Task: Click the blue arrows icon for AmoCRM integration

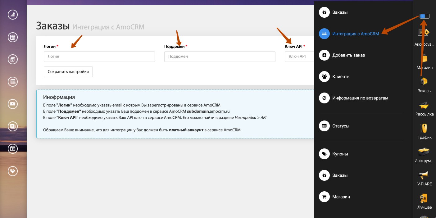Action: 324,34
